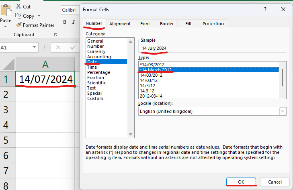
Task: Click the Cancel button
Action: 275,182
